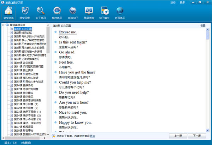Switch to 迷你 mini mode
This screenshot has width=212, height=145.
(173, 2)
